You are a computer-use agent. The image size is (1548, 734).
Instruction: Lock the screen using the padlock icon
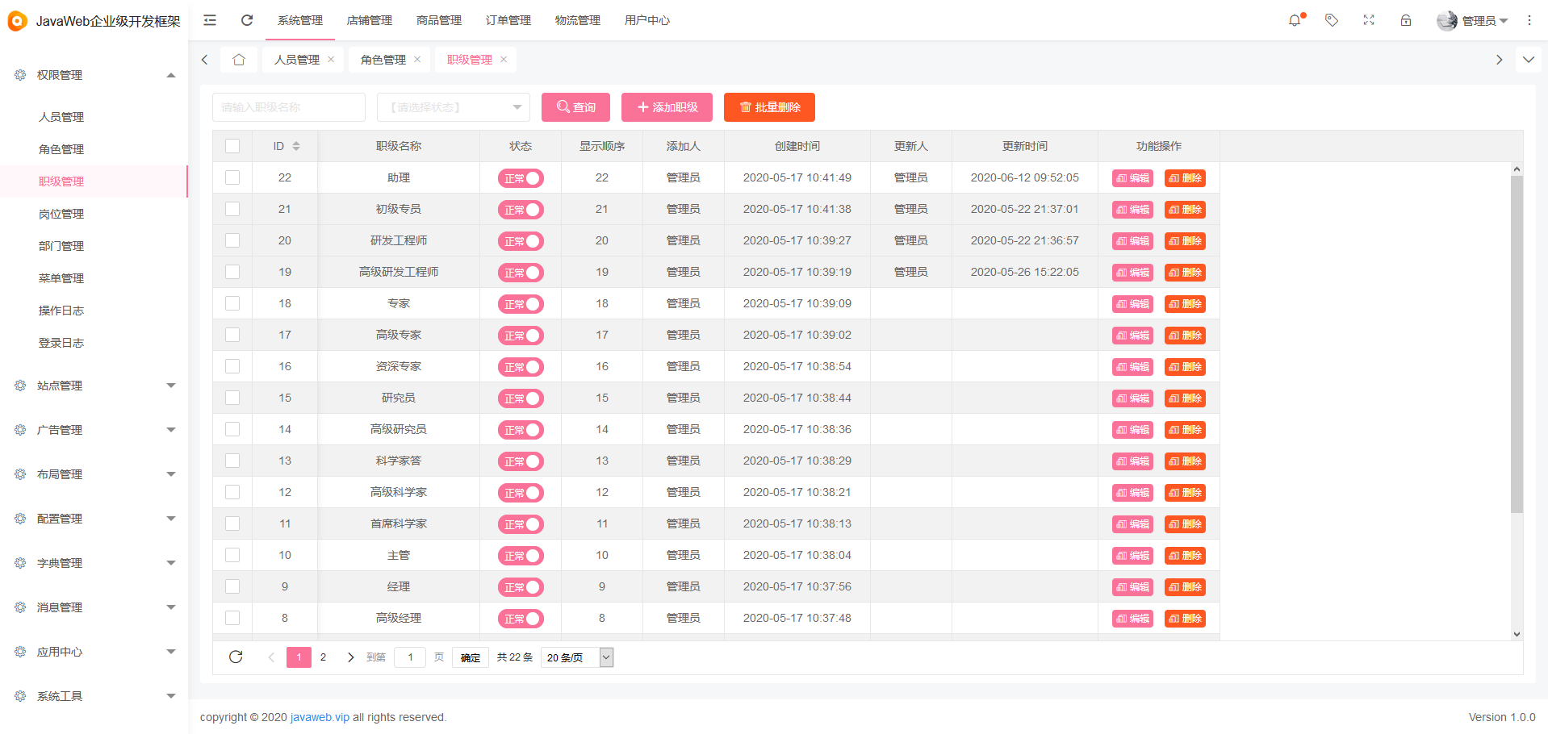coord(1406,20)
